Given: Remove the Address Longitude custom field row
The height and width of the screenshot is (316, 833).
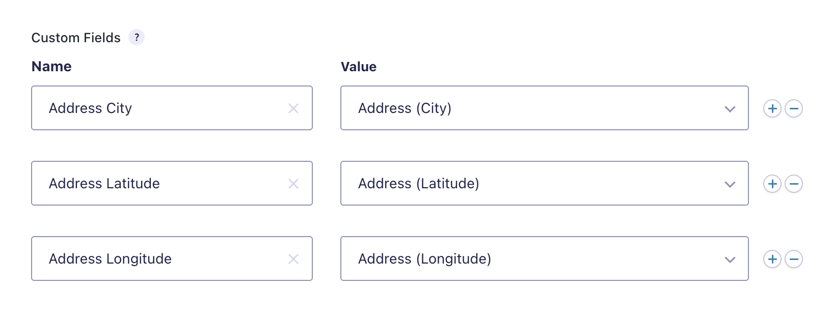Looking at the screenshot, I should pyautogui.click(x=794, y=259).
